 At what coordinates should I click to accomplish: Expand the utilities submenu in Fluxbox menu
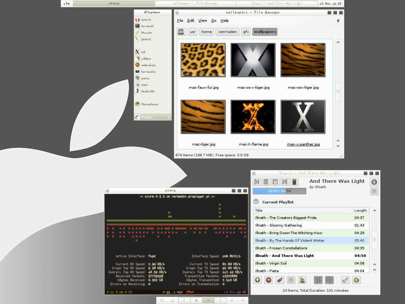point(152,58)
